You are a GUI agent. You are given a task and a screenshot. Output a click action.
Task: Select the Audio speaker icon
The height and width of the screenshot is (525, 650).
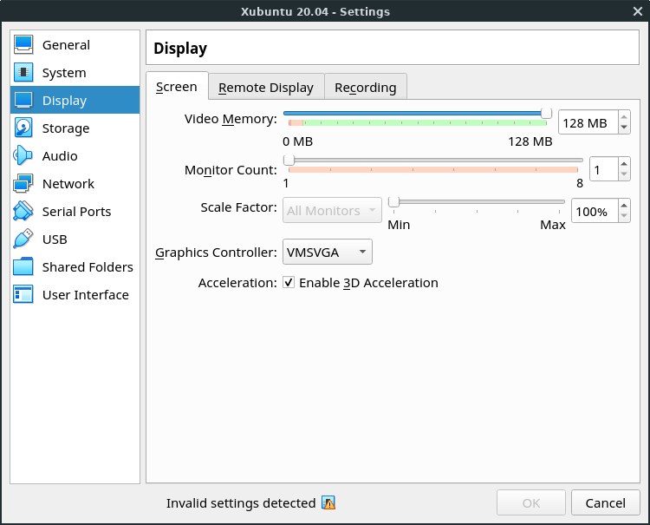(x=23, y=156)
